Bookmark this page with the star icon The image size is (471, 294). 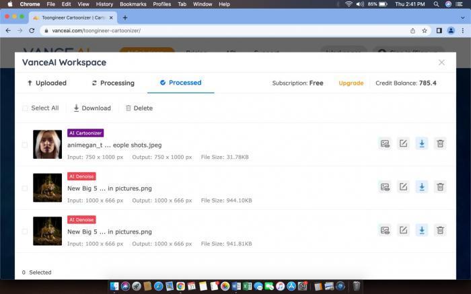(x=425, y=31)
